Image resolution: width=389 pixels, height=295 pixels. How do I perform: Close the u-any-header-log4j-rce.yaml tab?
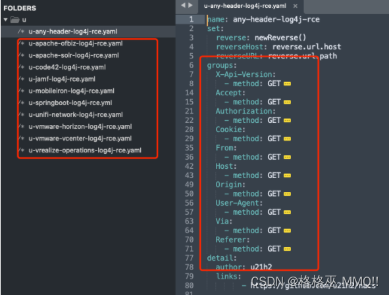click(x=296, y=6)
